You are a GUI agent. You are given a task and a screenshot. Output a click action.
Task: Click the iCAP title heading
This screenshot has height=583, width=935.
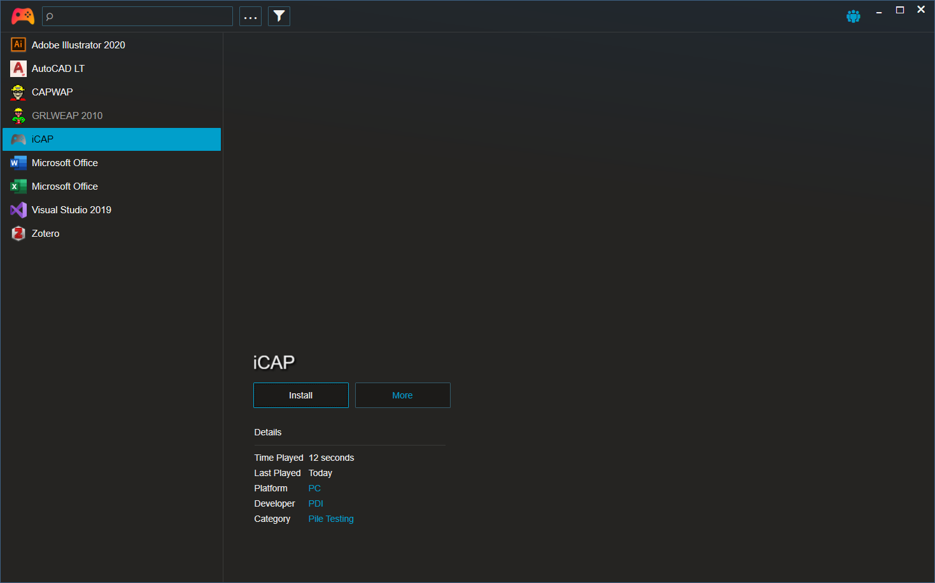click(274, 362)
